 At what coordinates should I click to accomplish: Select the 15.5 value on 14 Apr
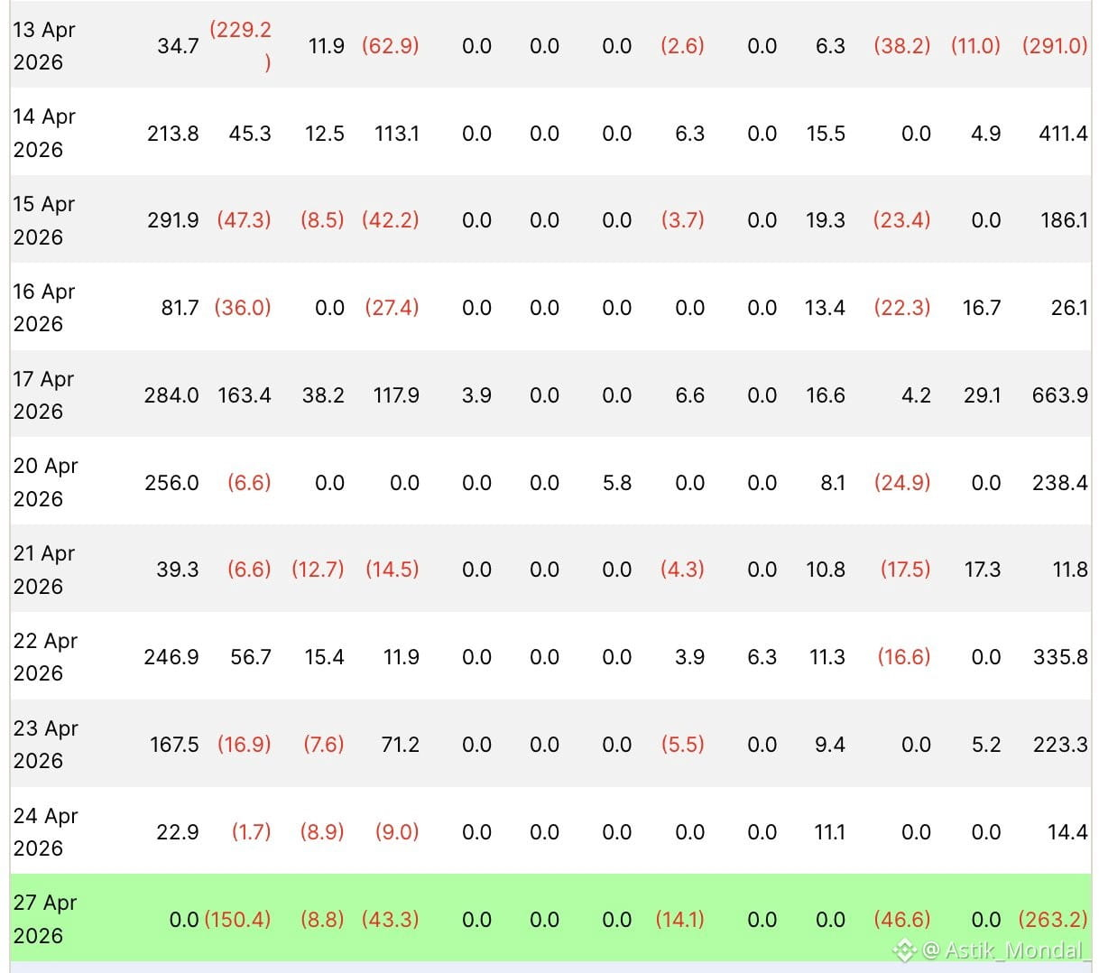click(x=826, y=134)
